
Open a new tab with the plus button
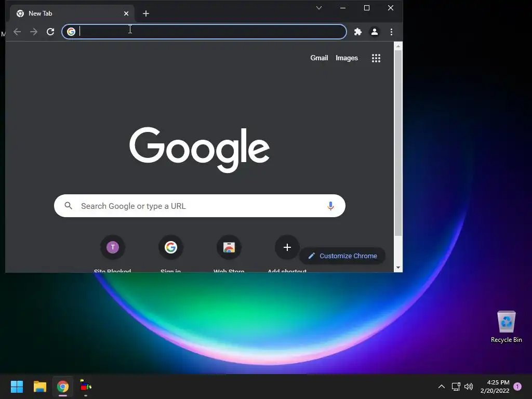pos(146,14)
